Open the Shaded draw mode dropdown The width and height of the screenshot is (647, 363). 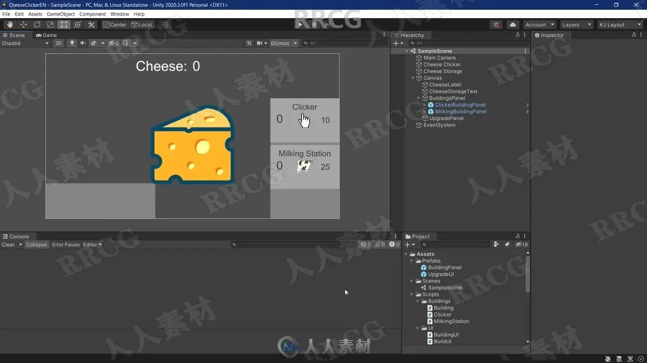point(25,43)
